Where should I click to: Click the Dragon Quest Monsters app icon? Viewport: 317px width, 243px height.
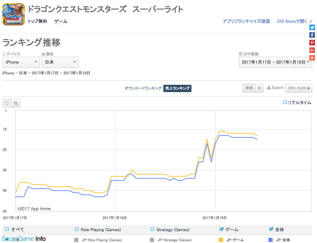[x=14, y=14]
